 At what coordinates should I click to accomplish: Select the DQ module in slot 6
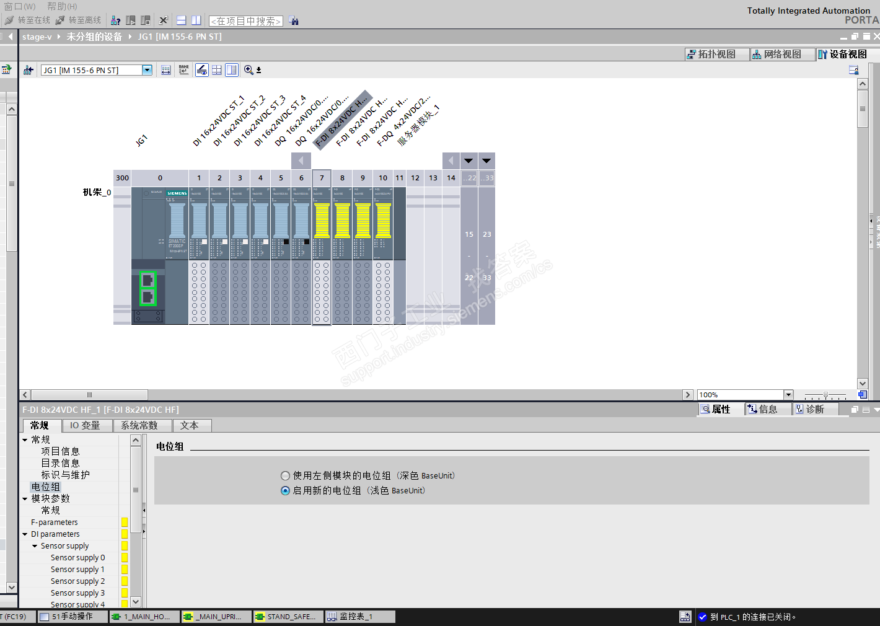click(301, 255)
